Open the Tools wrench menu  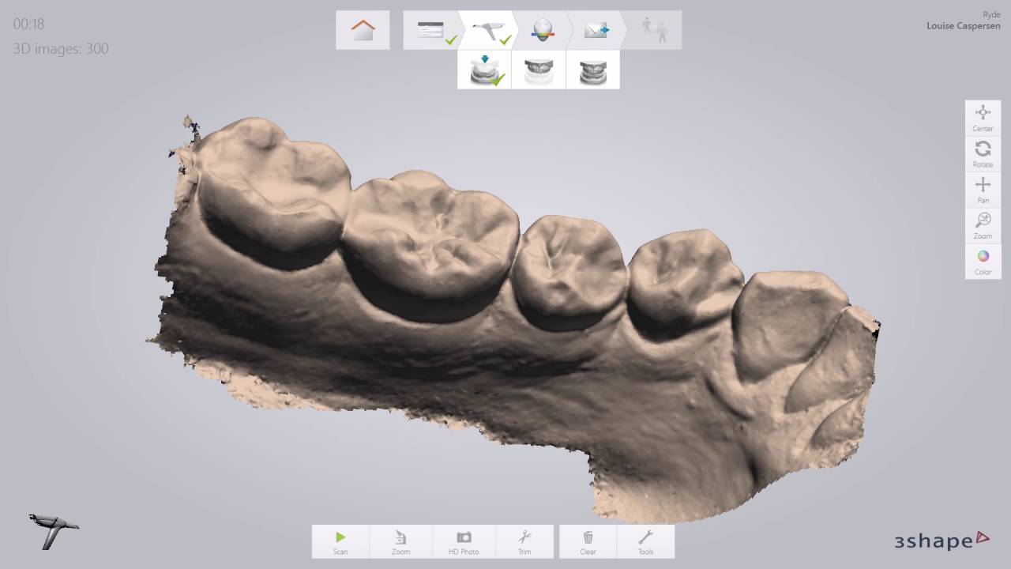(x=645, y=541)
